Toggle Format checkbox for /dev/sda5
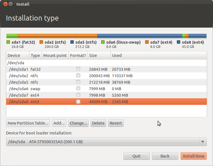Viewport: 213px width, 166px height. [x=78, y=82]
